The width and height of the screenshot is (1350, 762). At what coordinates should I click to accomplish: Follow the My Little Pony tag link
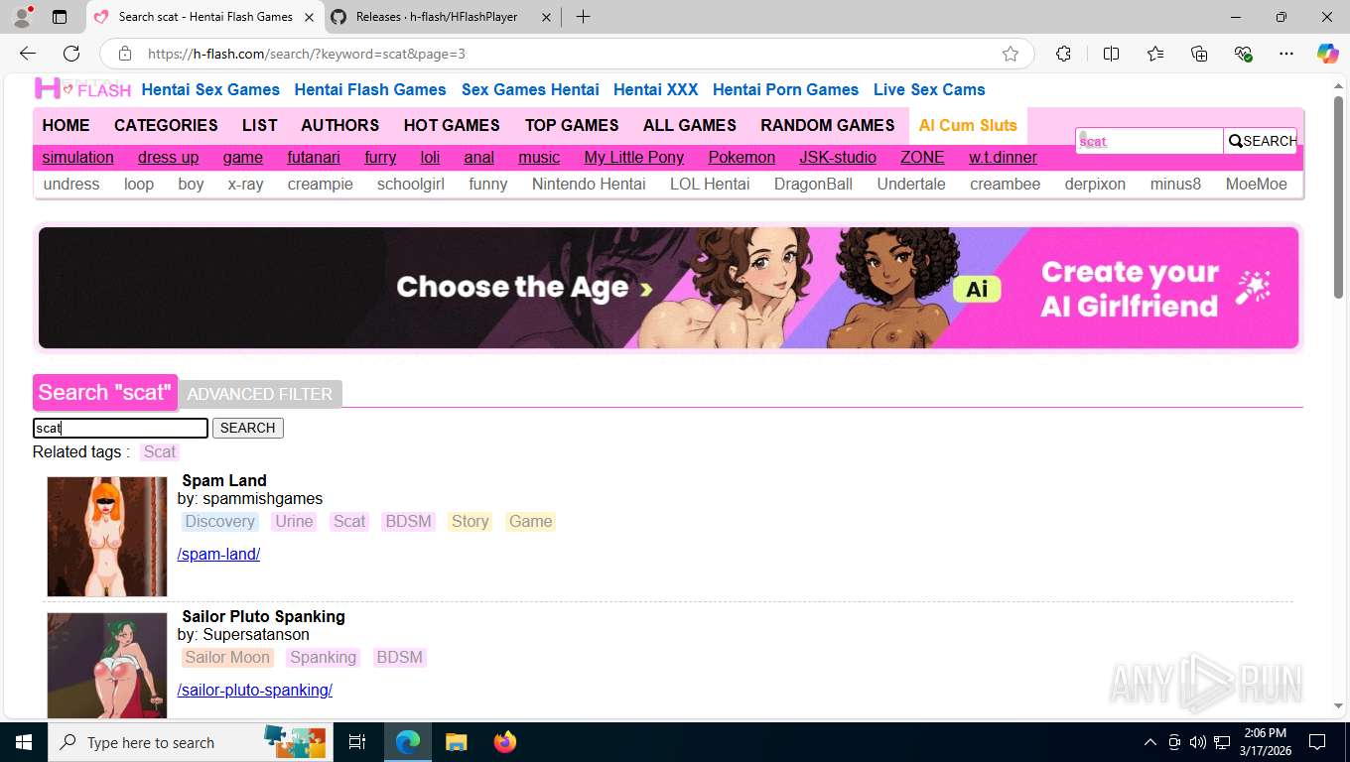pos(633,157)
